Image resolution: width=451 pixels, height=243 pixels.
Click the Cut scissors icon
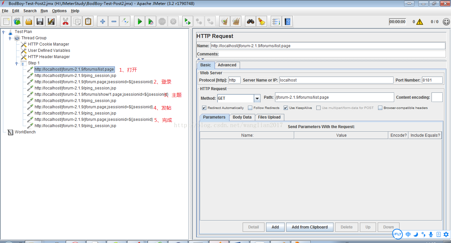click(x=65, y=22)
